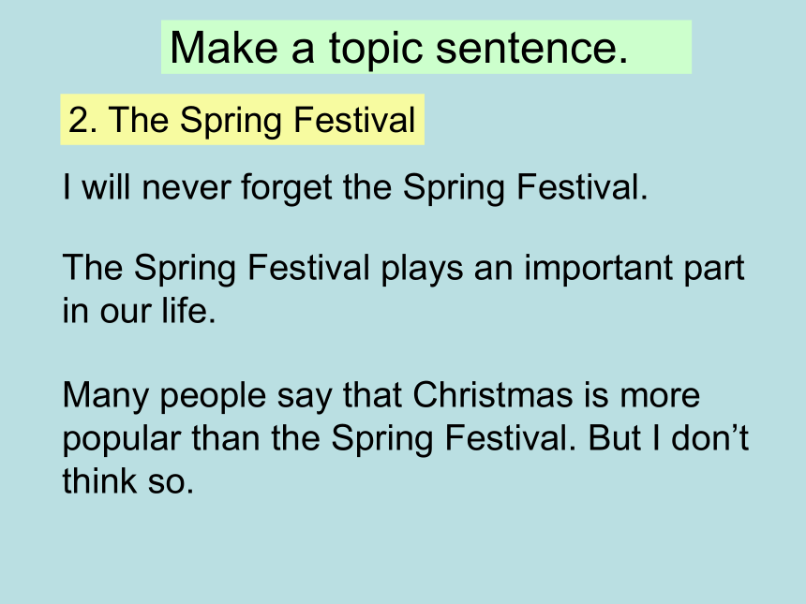Screen dimensions: 806x604
Task: Select the yellow "2. The Spring Festival" heading
Action: coord(242,120)
